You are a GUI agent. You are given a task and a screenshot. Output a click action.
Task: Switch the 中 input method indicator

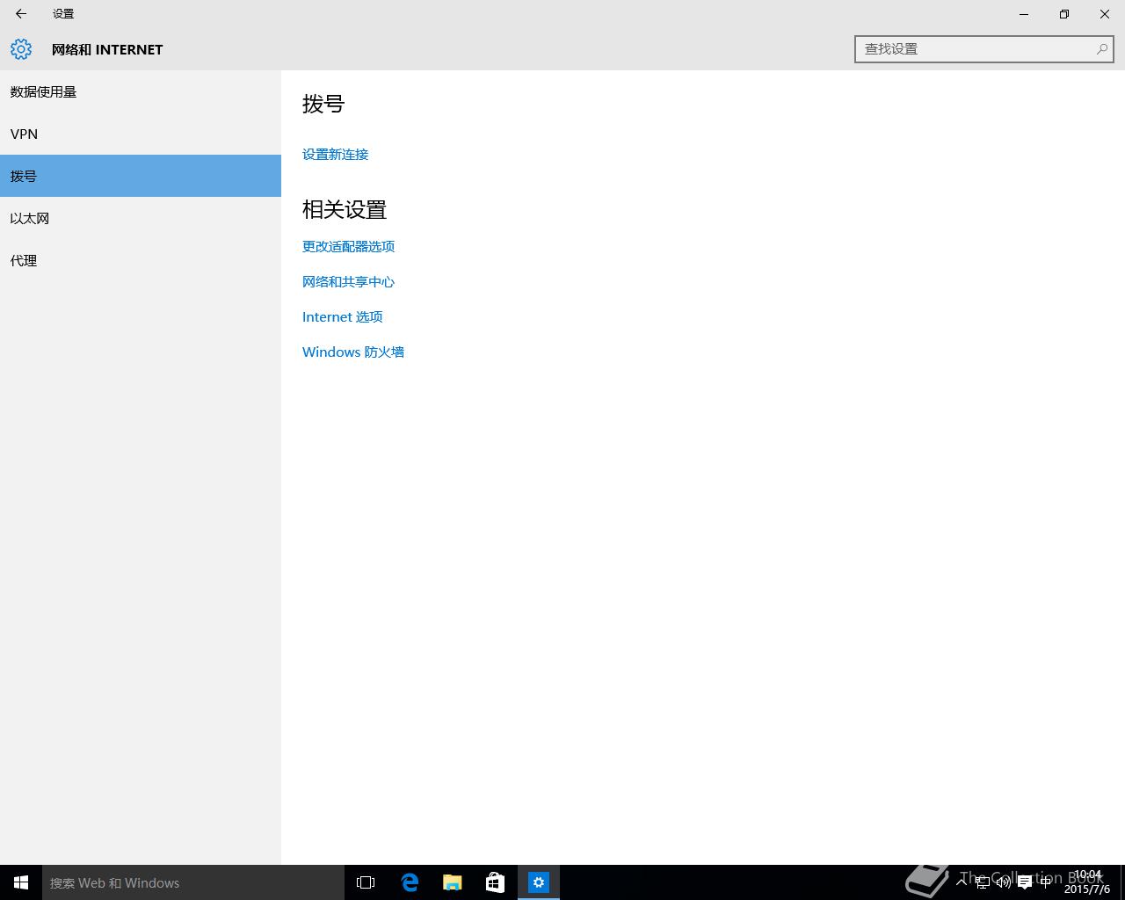1046,882
